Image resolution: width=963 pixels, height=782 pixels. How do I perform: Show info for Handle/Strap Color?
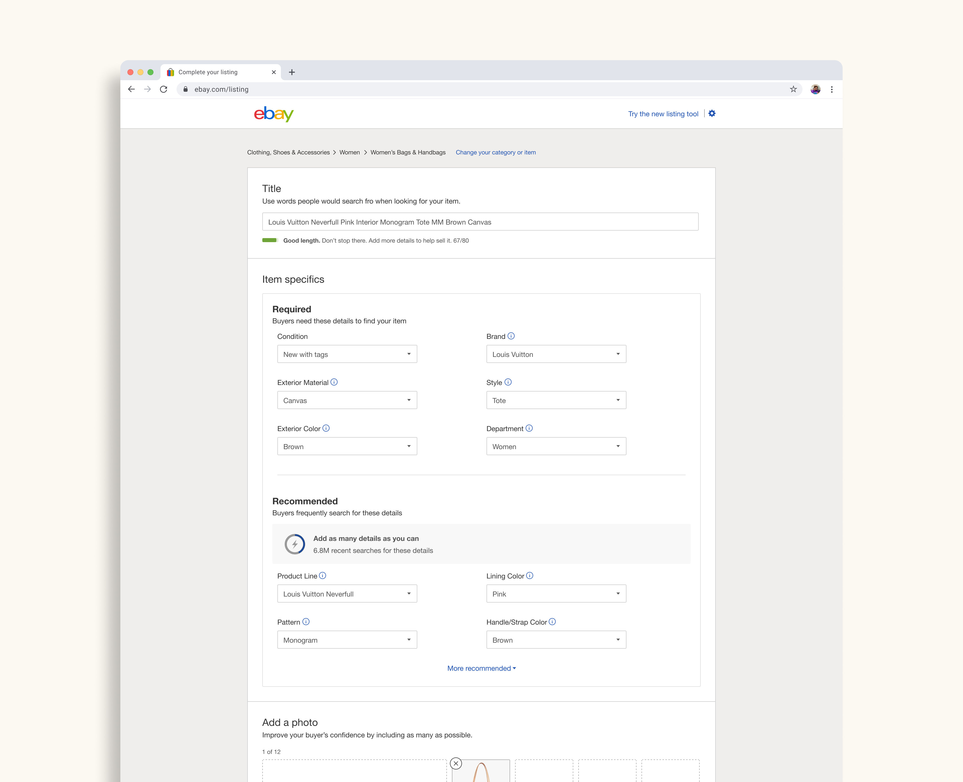(552, 622)
